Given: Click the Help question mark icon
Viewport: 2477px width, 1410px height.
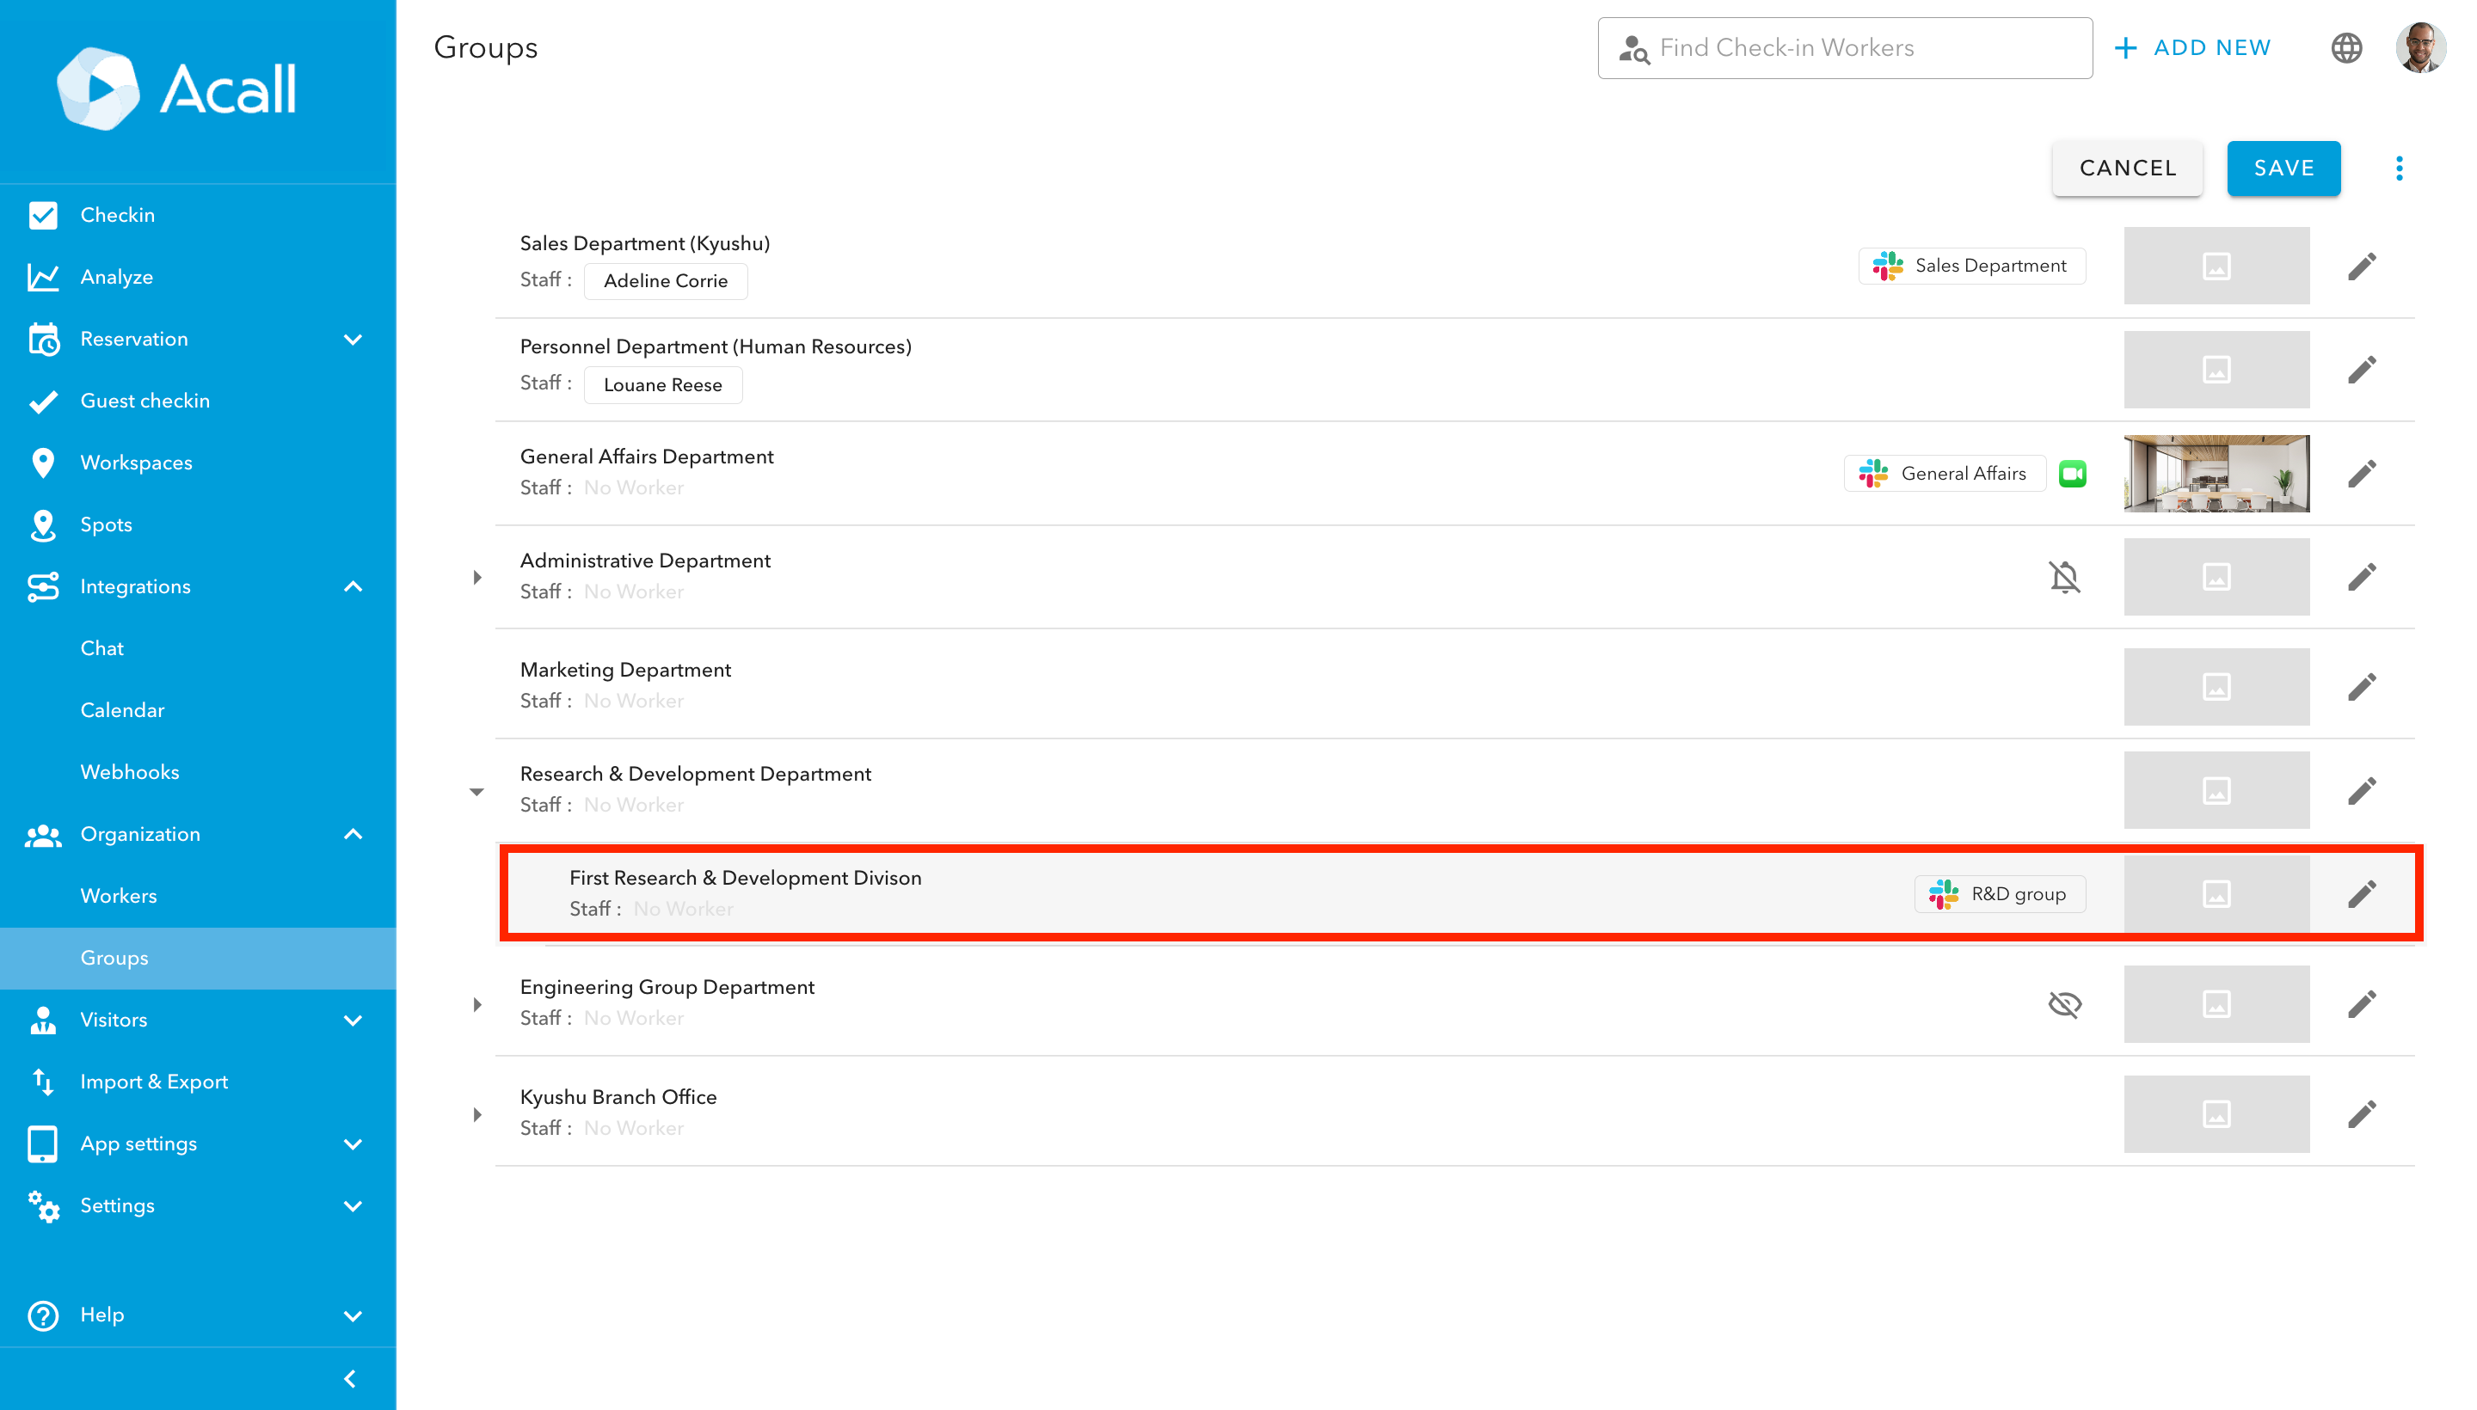Looking at the screenshot, I should coord(43,1315).
